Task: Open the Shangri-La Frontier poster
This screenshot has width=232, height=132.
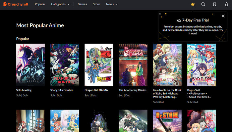Action: click(x=65, y=65)
